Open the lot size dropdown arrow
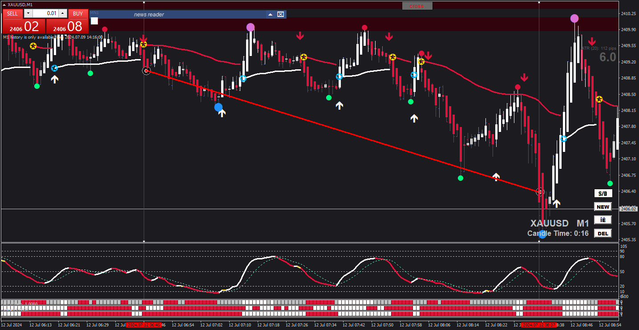 pos(28,13)
